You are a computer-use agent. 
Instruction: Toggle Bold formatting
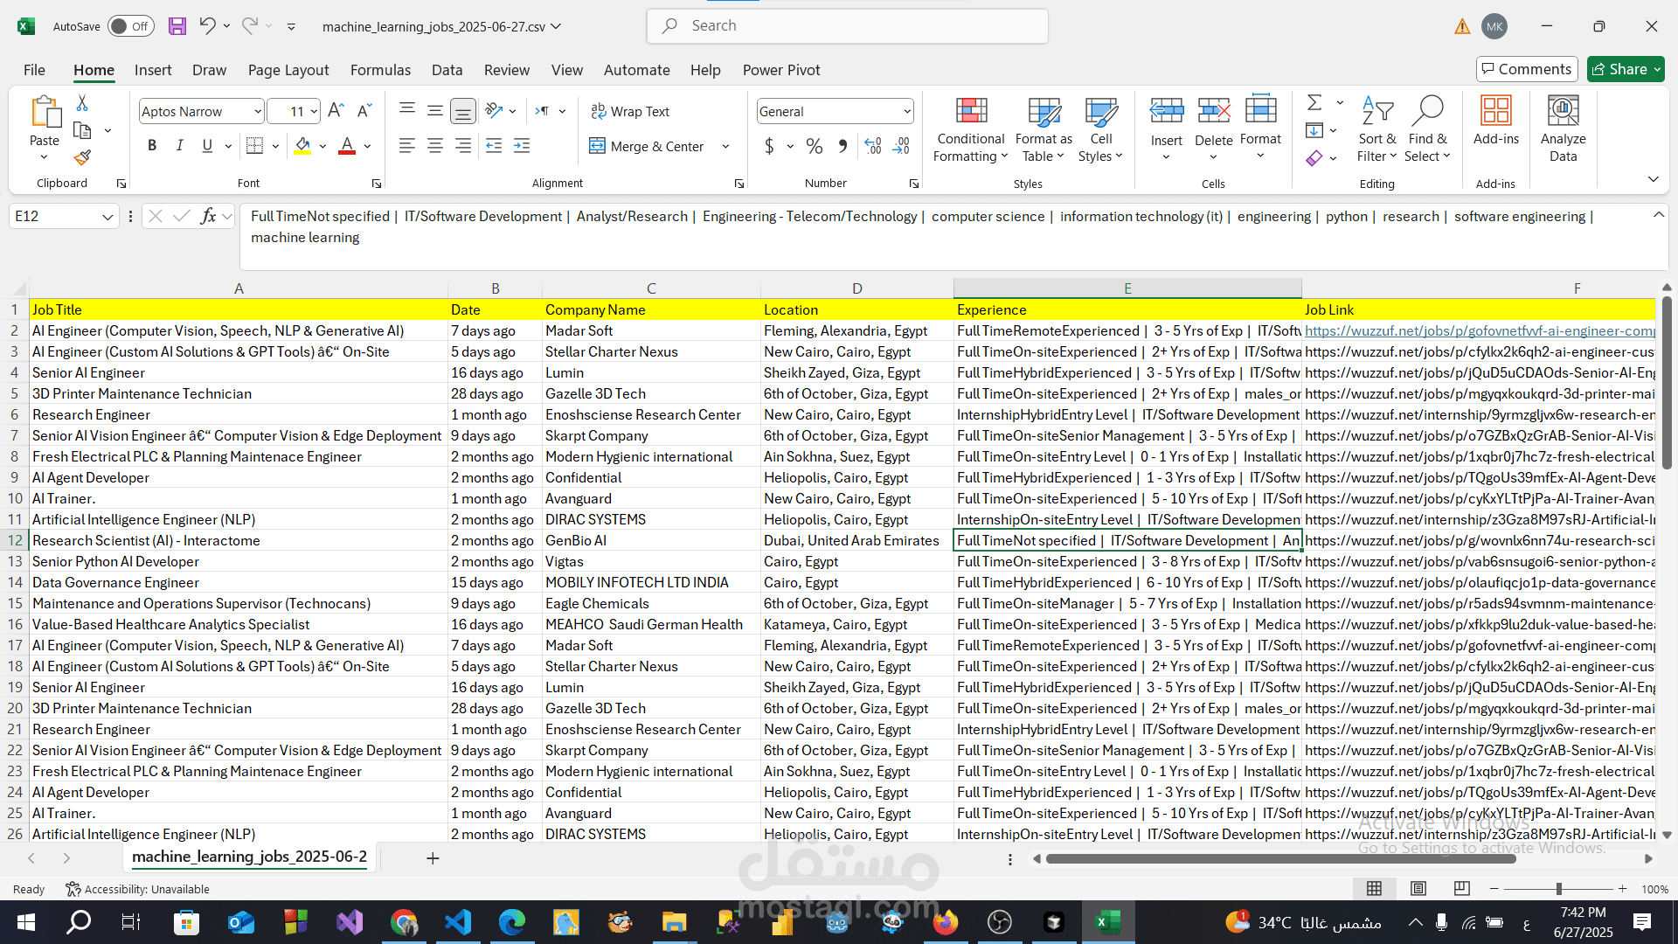[152, 146]
